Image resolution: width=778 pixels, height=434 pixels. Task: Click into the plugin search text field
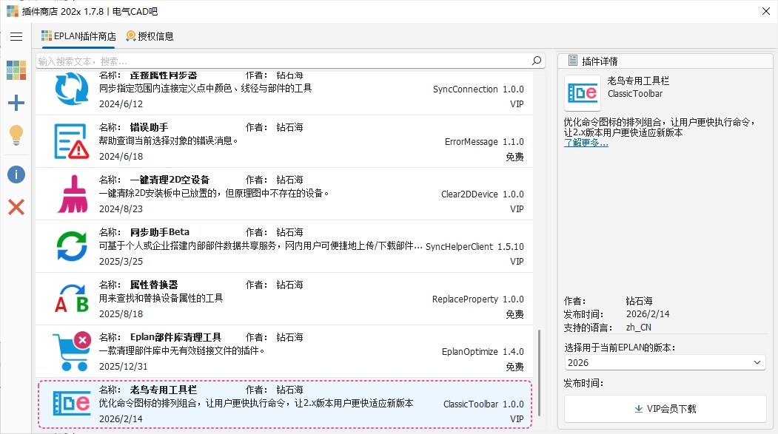pos(281,61)
